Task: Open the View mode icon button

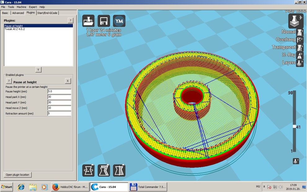Action: pos(296,21)
